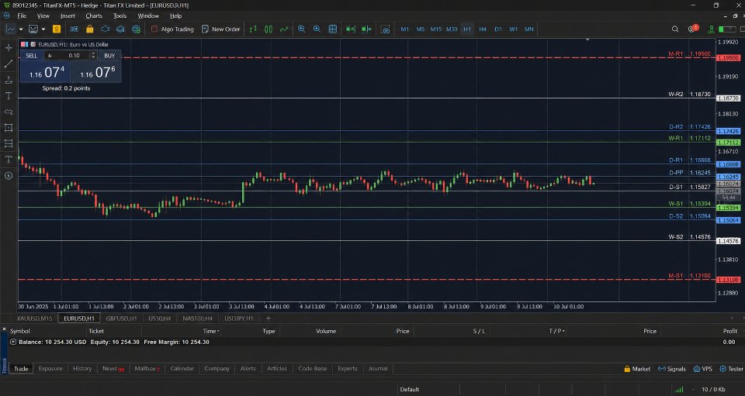Select the text label tool in the sidebar
Image resolution: width=745 pixels, height=396 pixels.
9,96
